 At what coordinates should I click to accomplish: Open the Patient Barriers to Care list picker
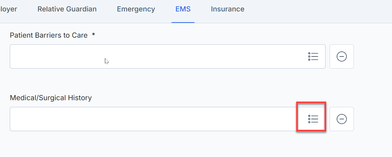point(313,56)
